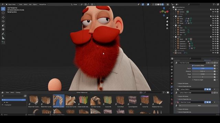Viewport: 220px width, 123px height.
Task: Select the Area.001 light in outliner
Action: (x=182, y=30)
